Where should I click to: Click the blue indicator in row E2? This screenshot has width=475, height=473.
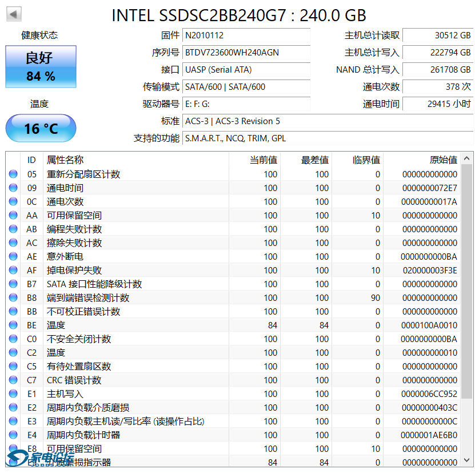coord(13,407)
